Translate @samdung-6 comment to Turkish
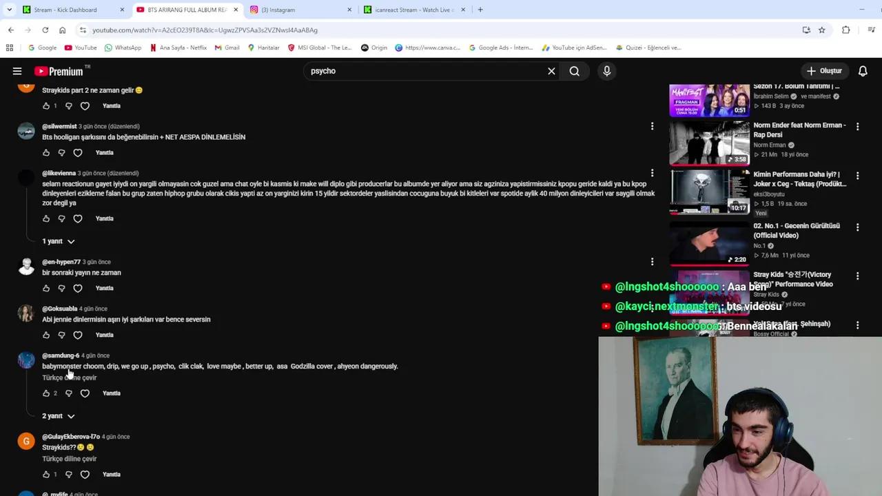Image resolution: width=882 pixels, height=496 pixels. (69, 378)
